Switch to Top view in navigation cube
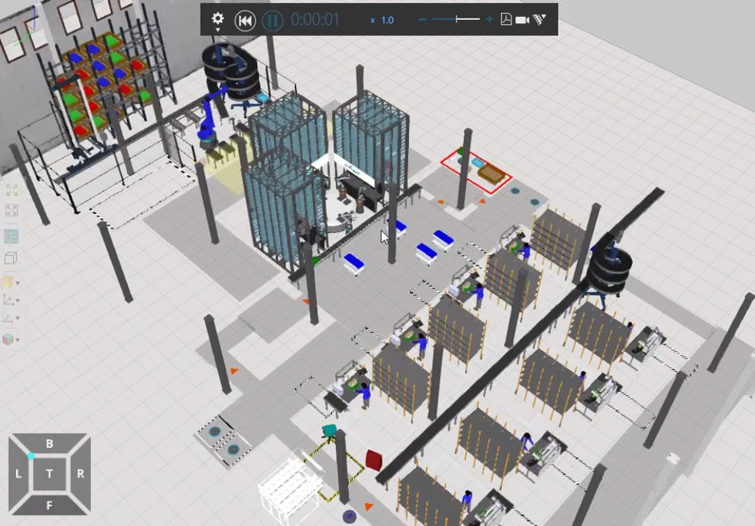The height and width of the screenshot is (526, 755). (x=50, y=474)
